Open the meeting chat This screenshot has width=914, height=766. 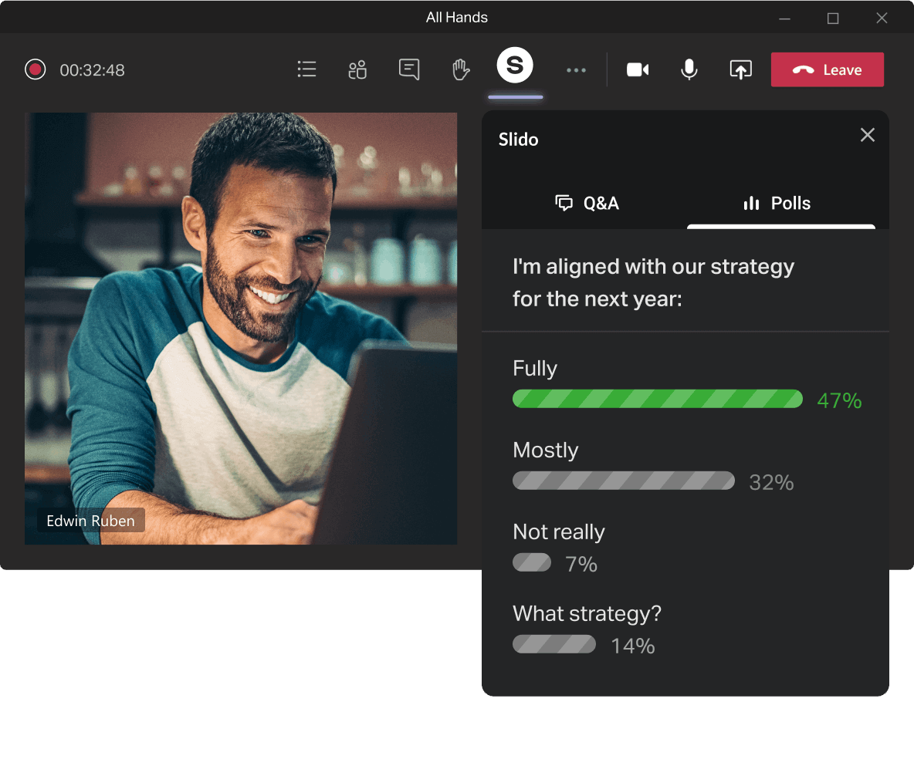tap(409, 69)
